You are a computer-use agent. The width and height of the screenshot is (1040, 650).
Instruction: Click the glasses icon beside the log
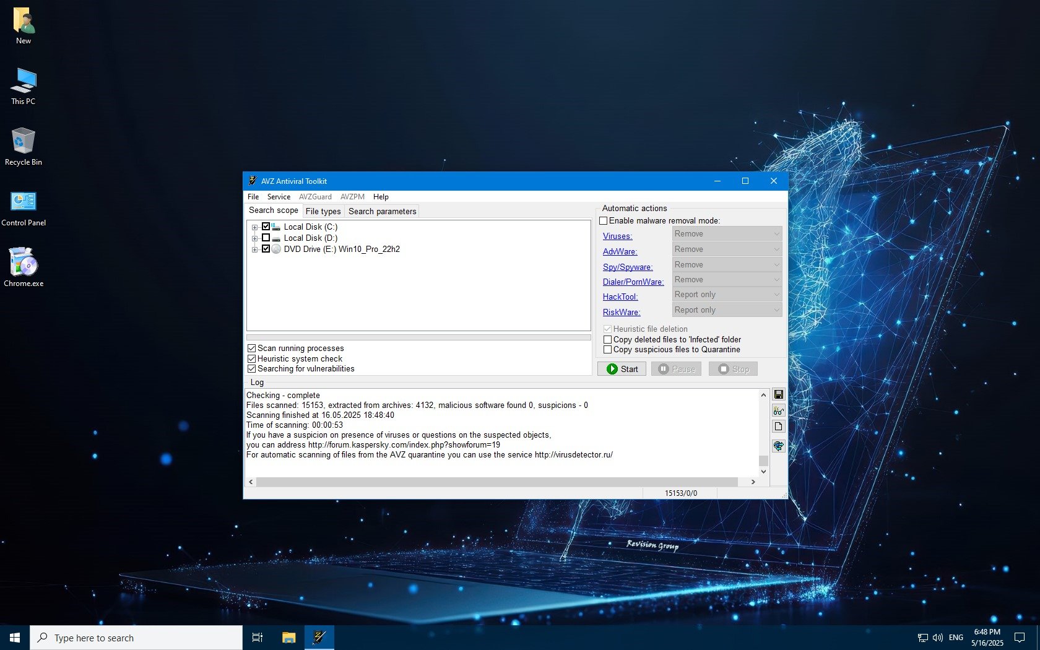point(778,410)
